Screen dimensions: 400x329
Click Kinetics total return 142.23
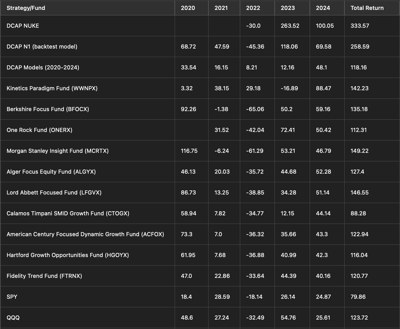pyautogui.click(x=359, y=88)
